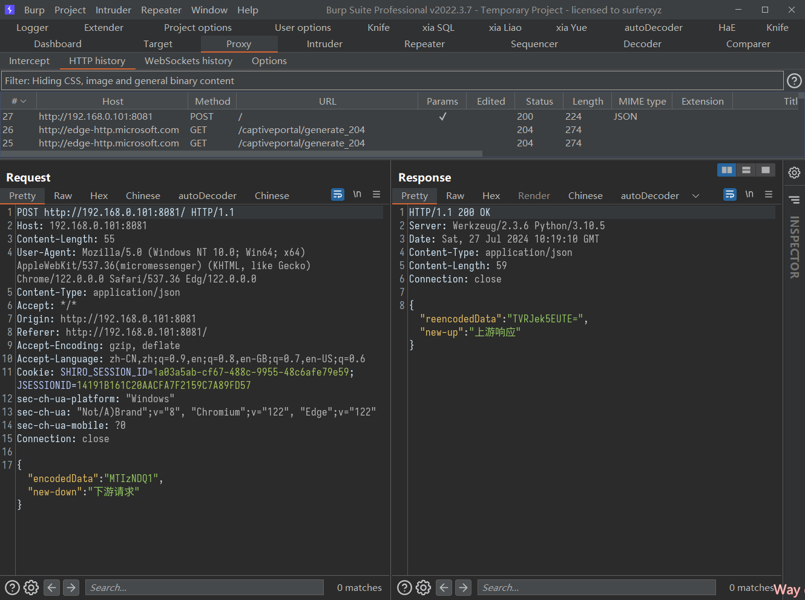
Task: Open the xia Yue tab
Action: (x=571, y=27)
